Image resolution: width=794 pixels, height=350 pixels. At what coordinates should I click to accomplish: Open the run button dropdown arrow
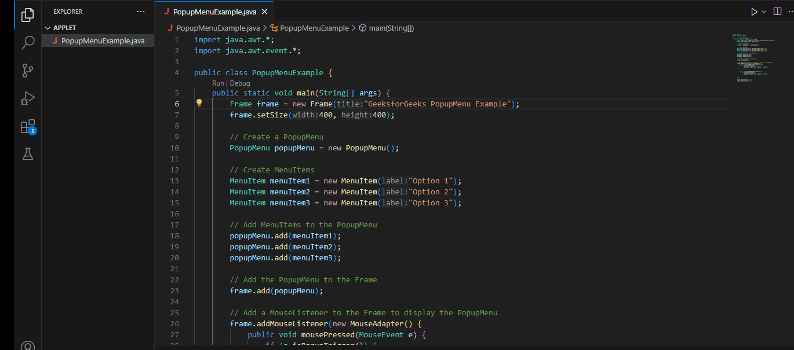click(x=763, y=12)
